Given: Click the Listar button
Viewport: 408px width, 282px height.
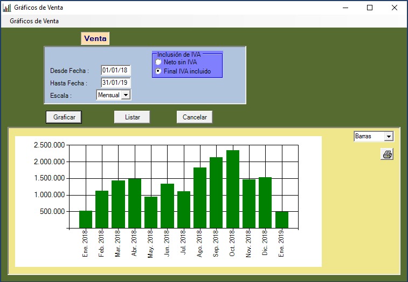Looking at the screenshot, I should coord(132,117).
